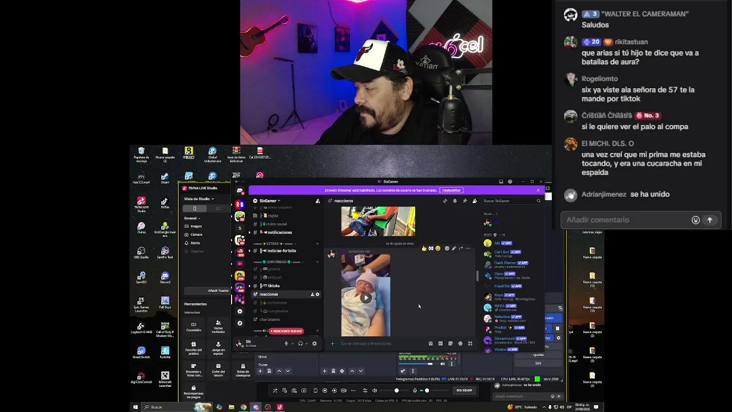Open the Discord emoji picker
This screenshot has width=732, height=412.
click(460, 343)
